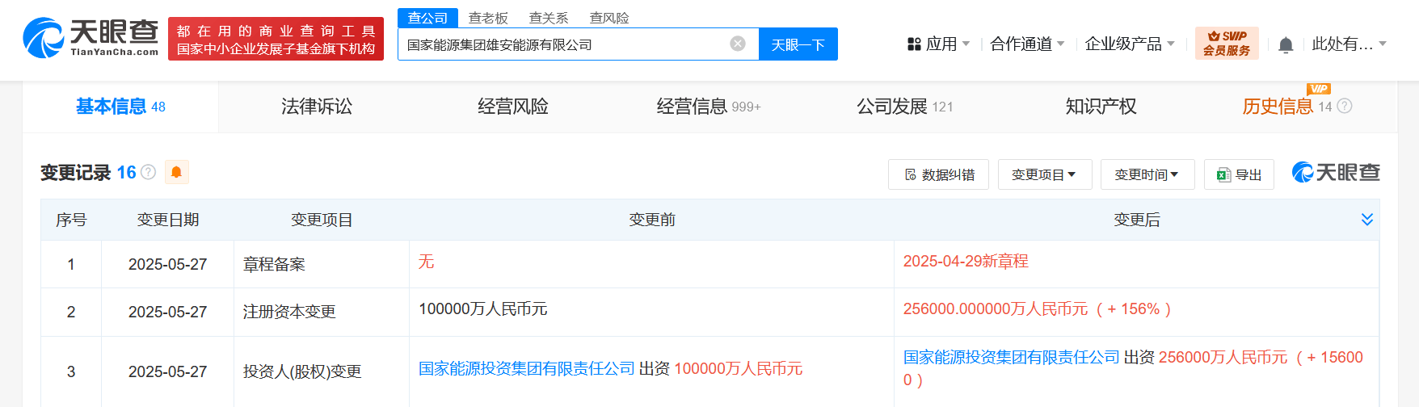Open the 合作通道 dropdown menu

[x=1027, y=44]
